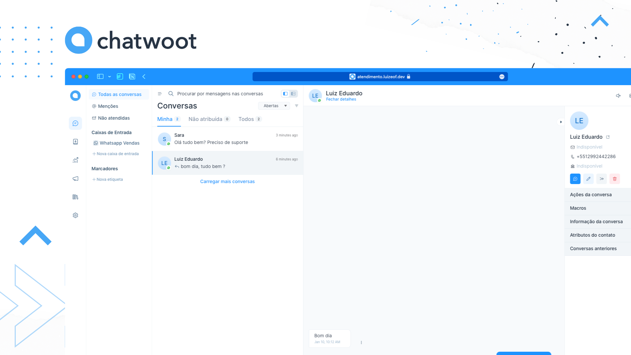The width and height of the screenshot is (631, 355).
Task: Click the search magnifier icon
Action: point(171,94)
